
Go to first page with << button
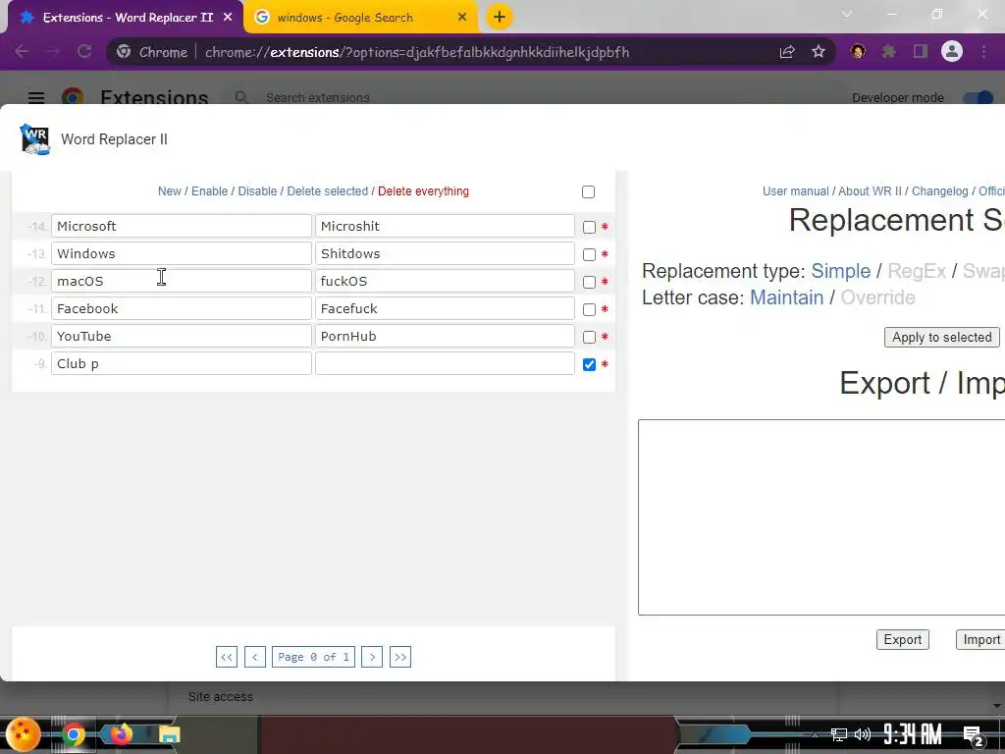coord(227,657)
